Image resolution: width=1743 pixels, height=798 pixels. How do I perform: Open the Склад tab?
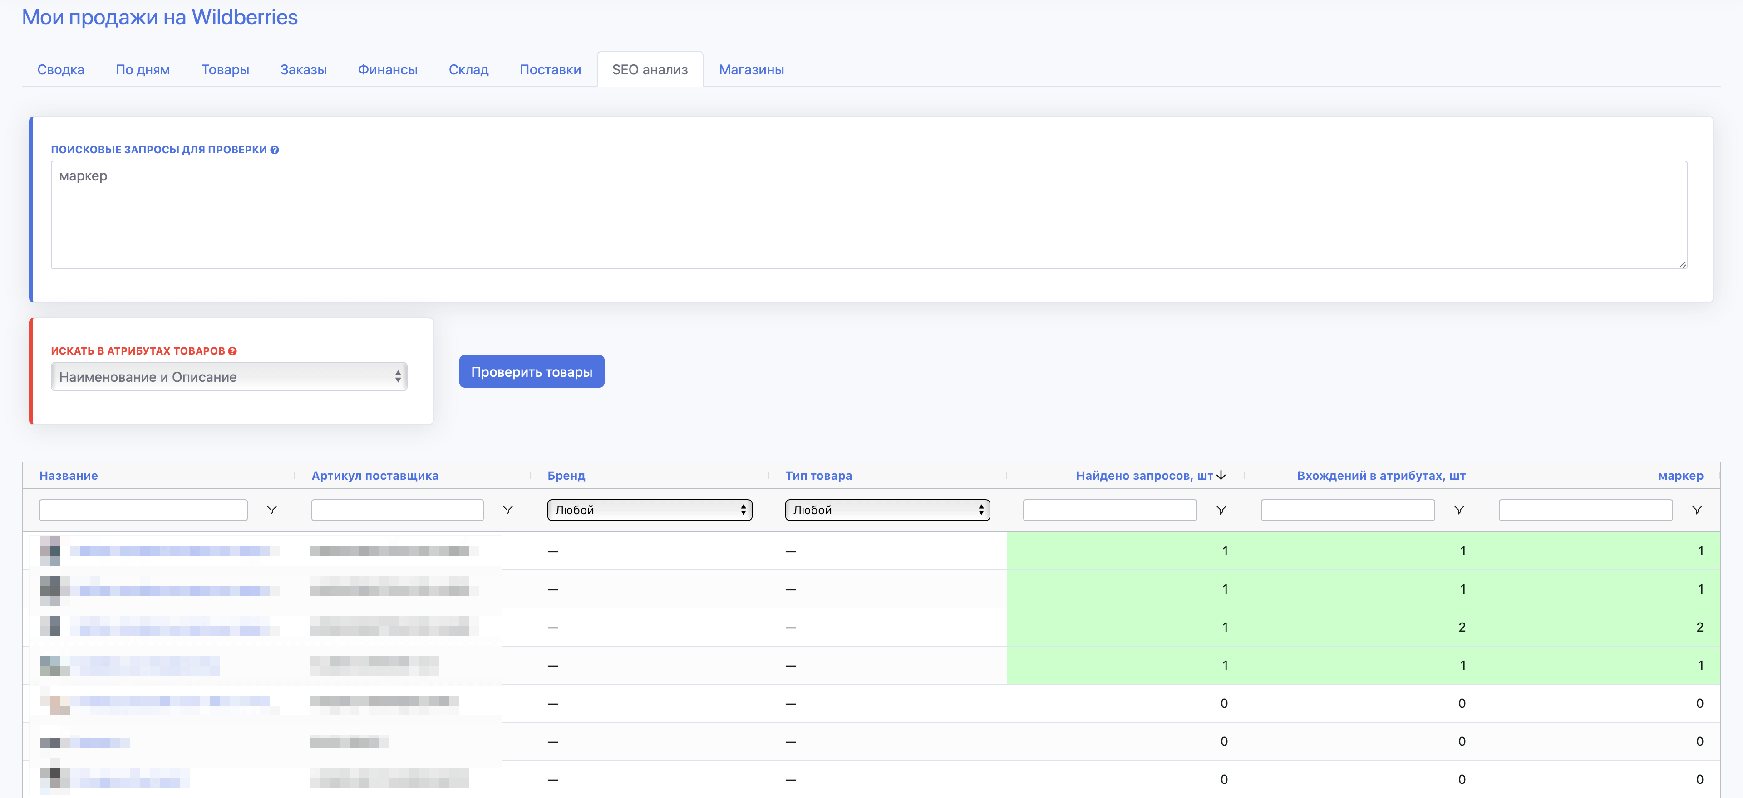tap(468, 69)
